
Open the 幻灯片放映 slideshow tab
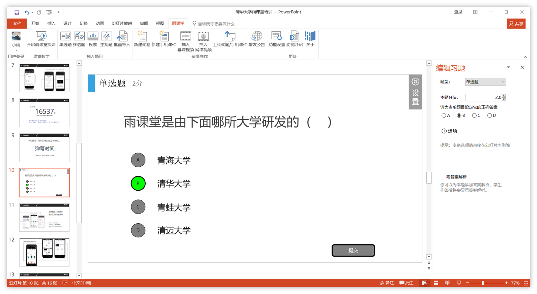pos(122,23)
